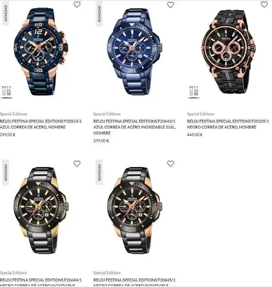Click extra strap icon on F20329/1

click(x=193, y=92)
